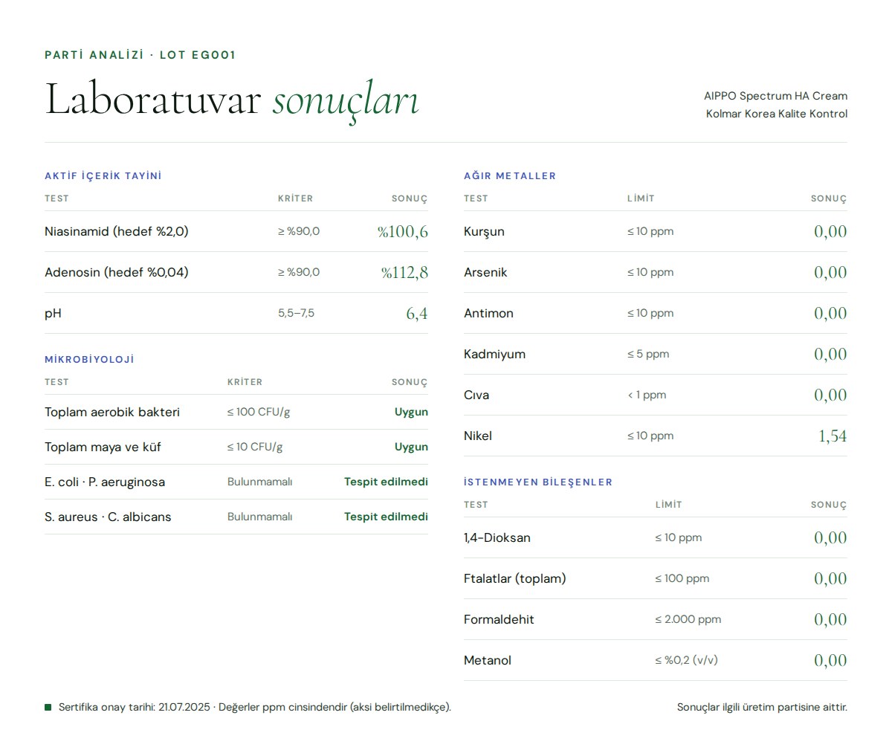Click the "Nikel" metal name
This screenshot has height=753, width=892.
point(478,436)
